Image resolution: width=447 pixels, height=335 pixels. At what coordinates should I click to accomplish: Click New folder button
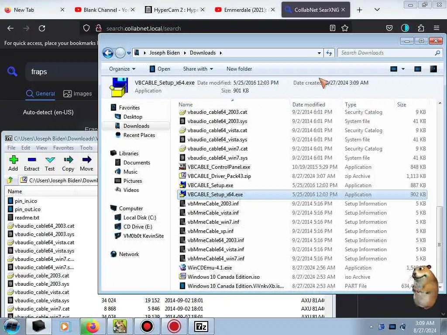tap(239, 69)
